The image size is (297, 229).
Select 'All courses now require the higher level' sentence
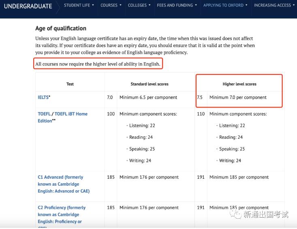click(x=98, y=64)
